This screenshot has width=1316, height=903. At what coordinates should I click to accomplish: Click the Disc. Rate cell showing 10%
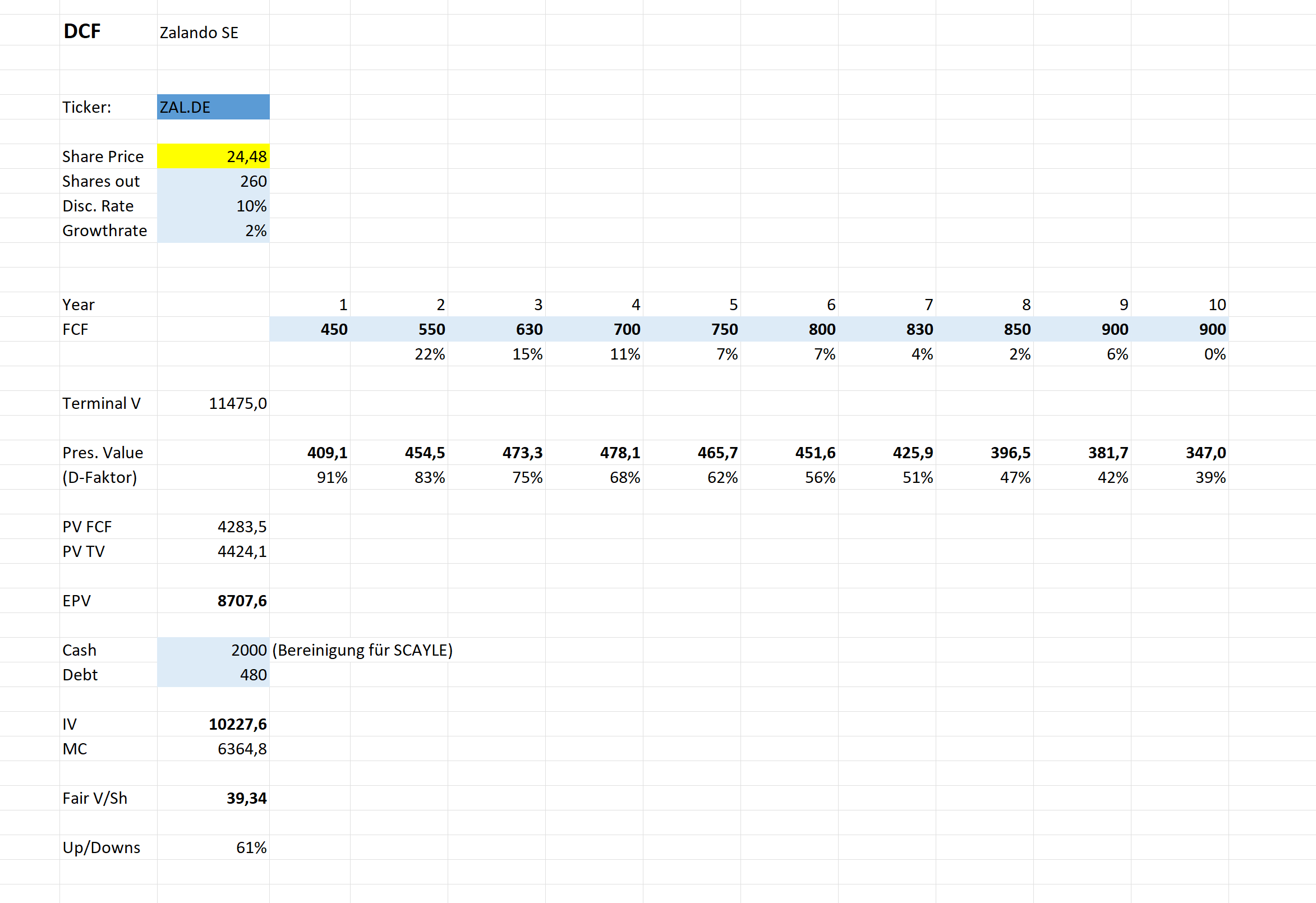coord(213,206)
